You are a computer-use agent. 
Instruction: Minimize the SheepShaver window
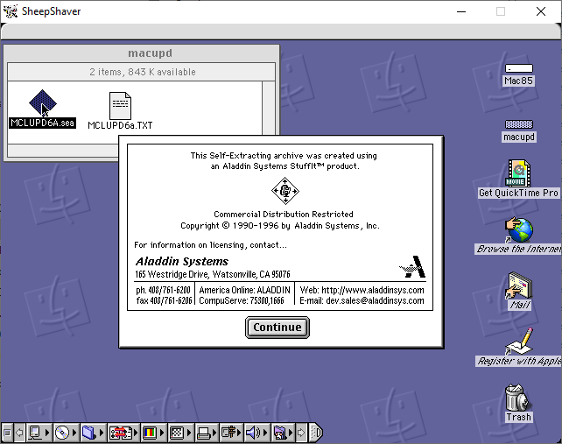(x=461, y=11)
